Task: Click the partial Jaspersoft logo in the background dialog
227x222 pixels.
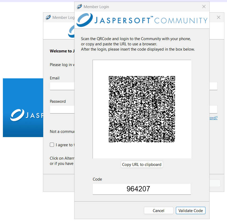Action: click(71, 31)
